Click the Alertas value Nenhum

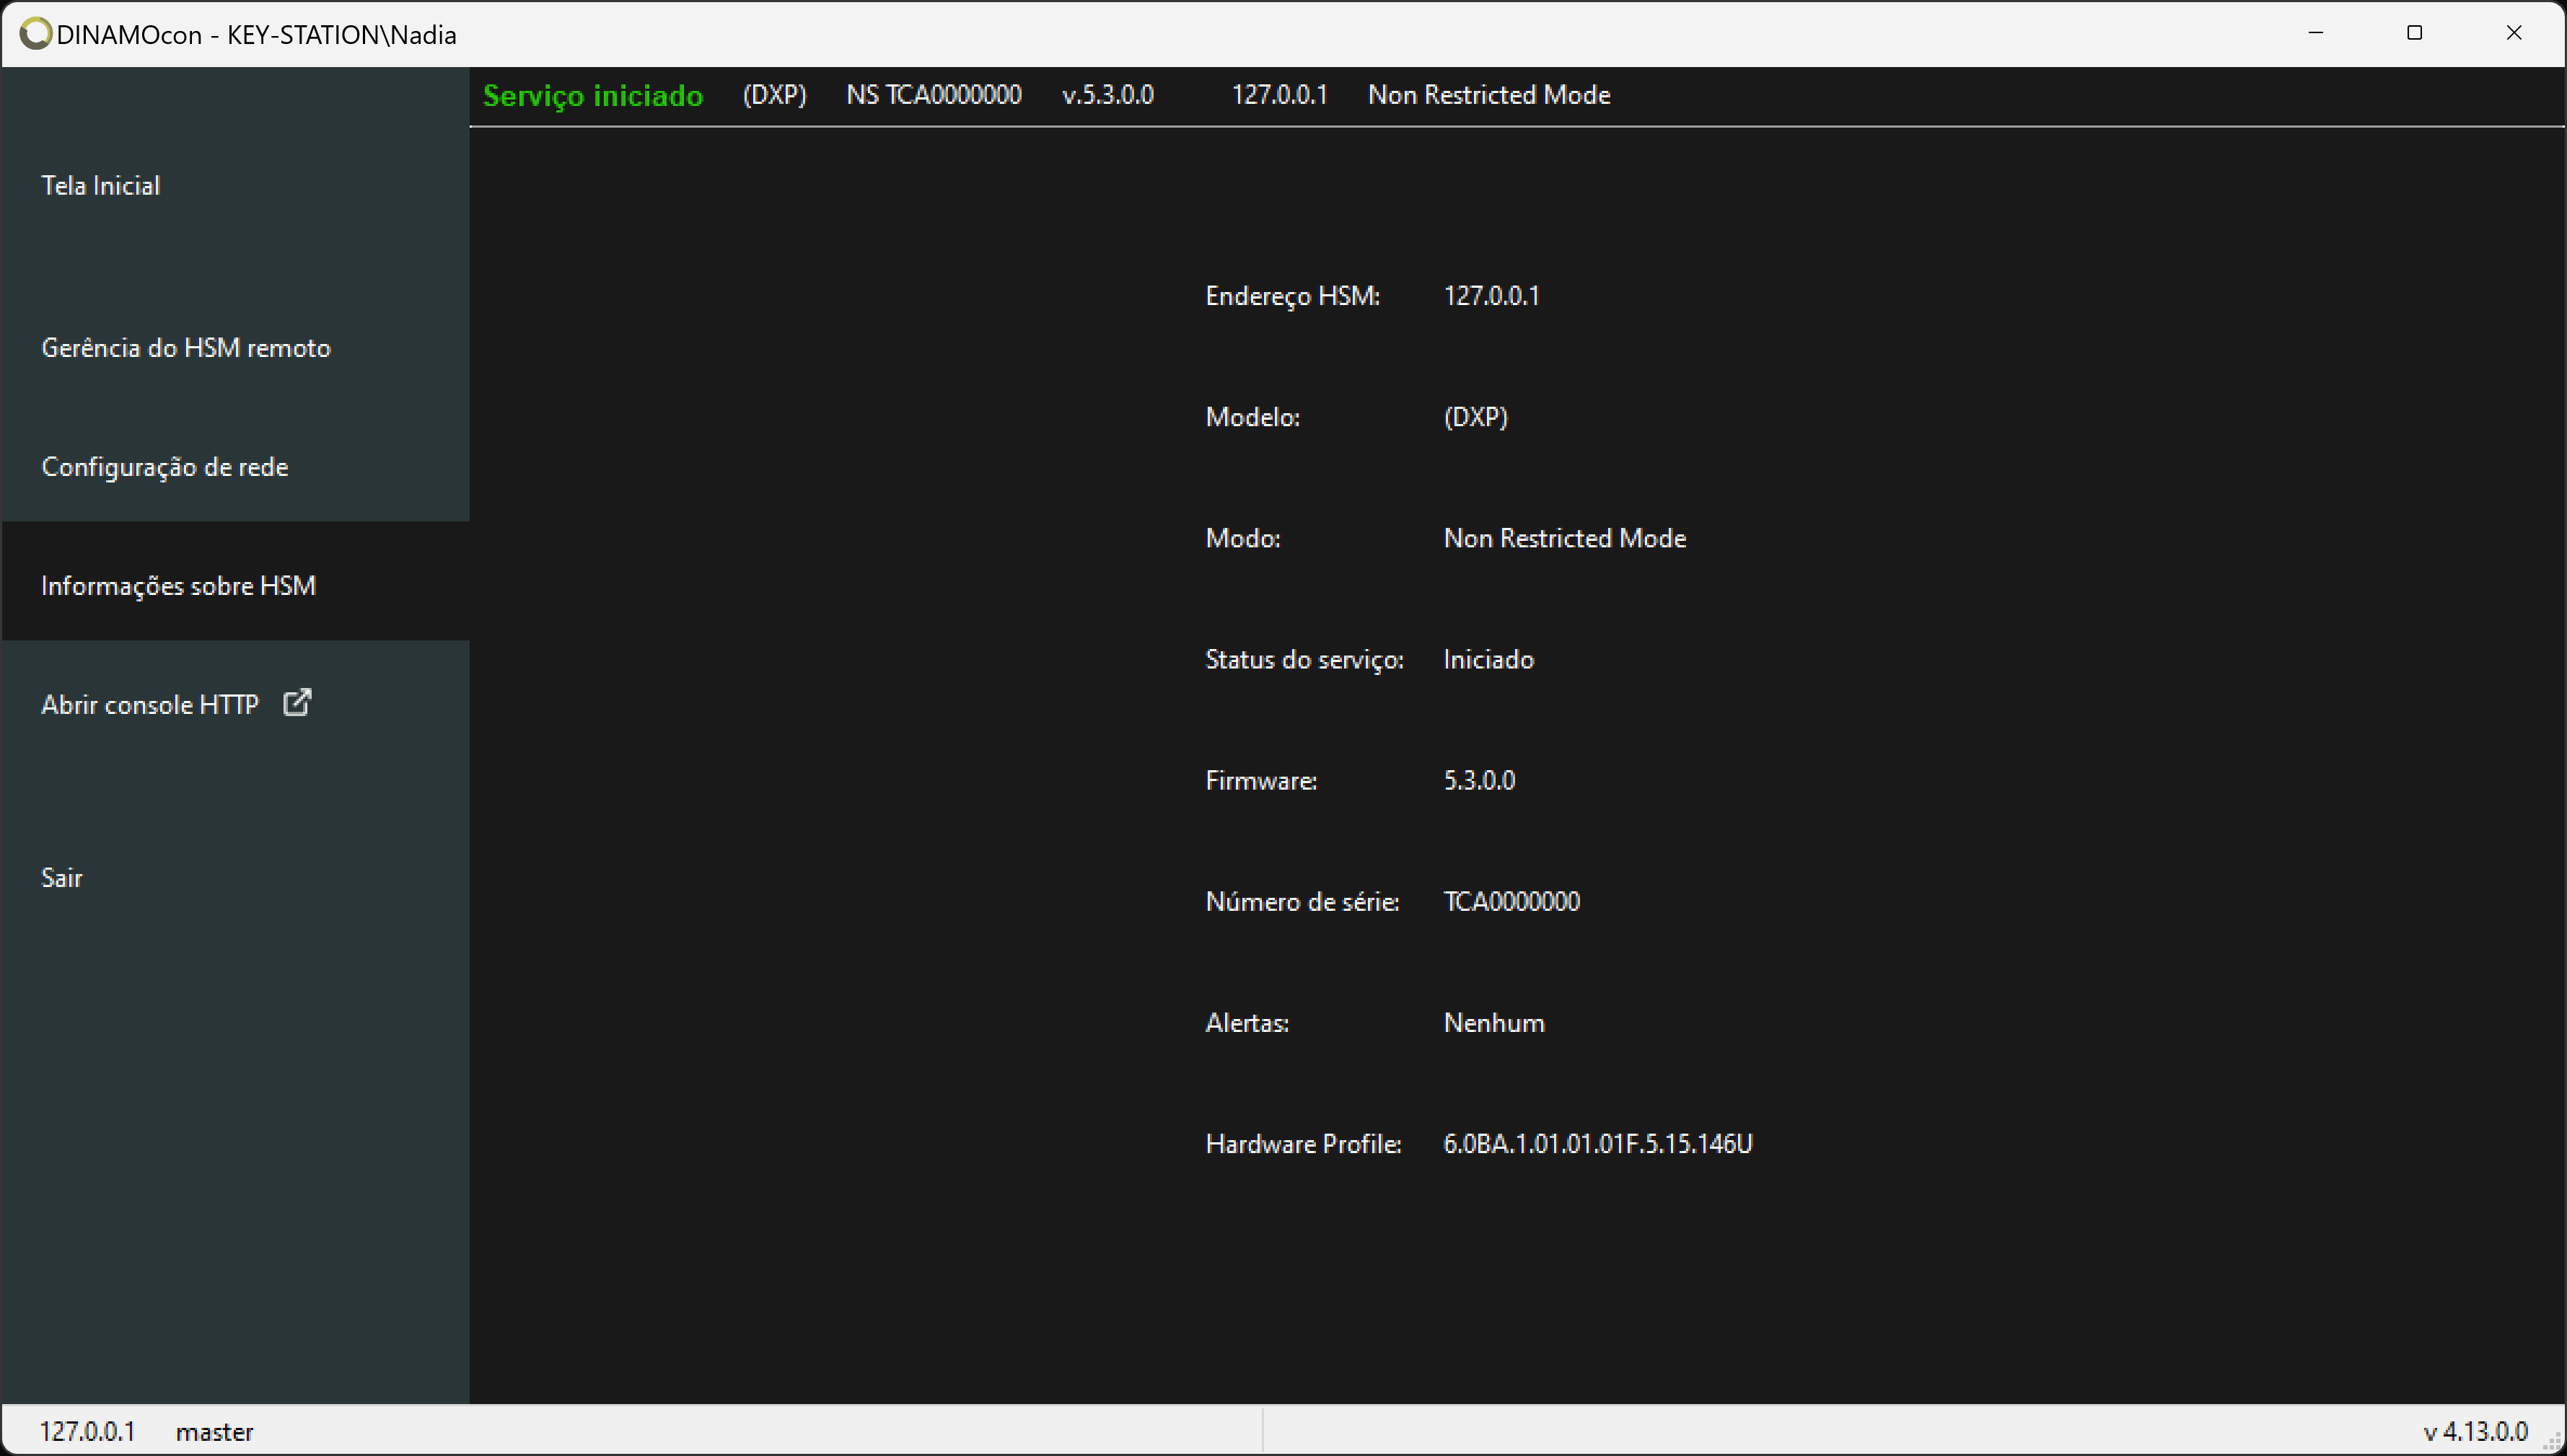1493,1023
